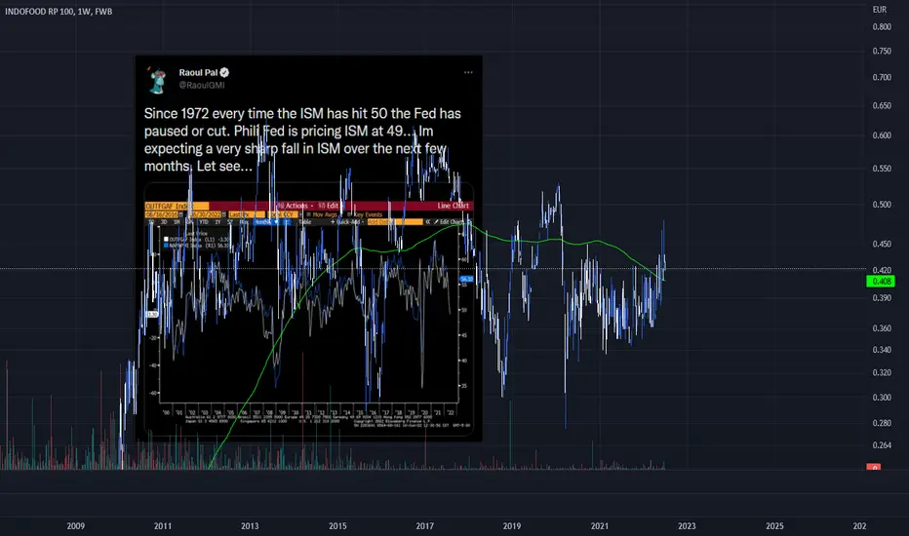Click the 0.800 price axis label

coord(882,26)
